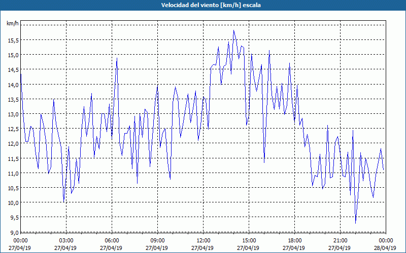Click the '15,0' y-axis value
Viewport: 406px width, 253px height.
click(13, 55)
